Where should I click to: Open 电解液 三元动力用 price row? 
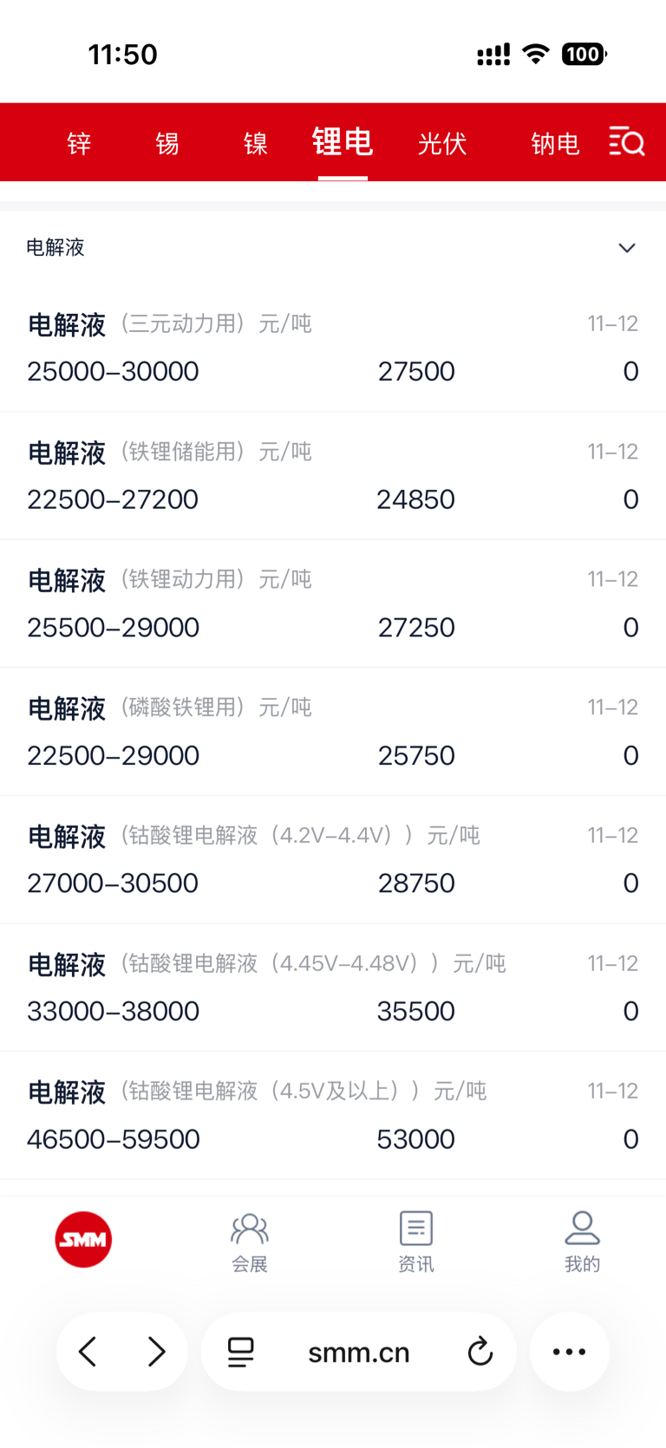click(x=333, y=348)
